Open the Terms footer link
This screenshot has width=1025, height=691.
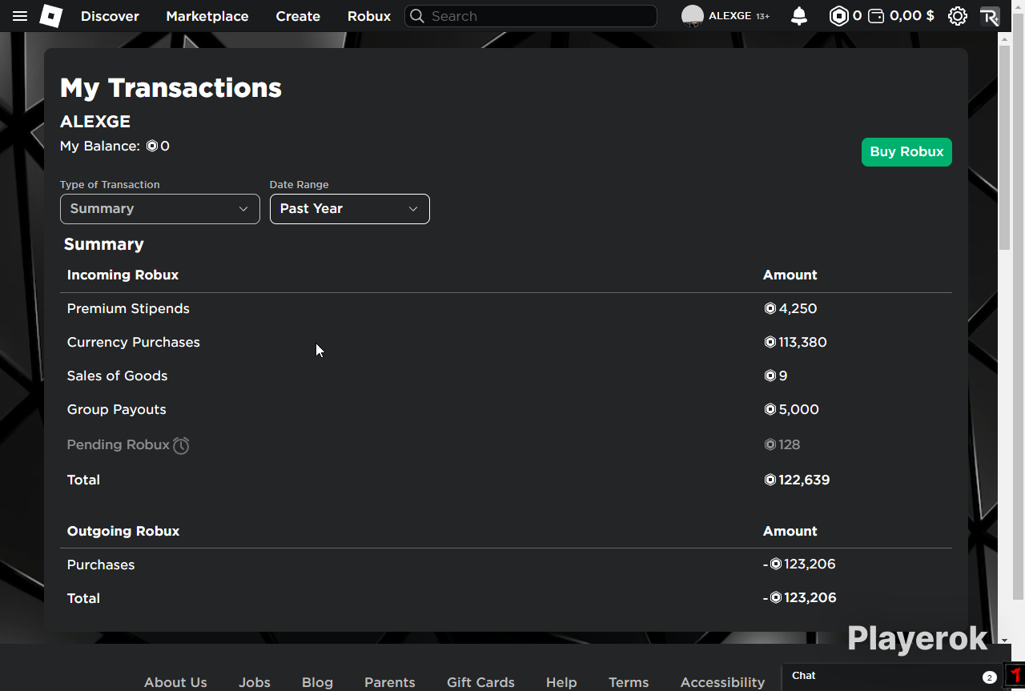[x=629, y=682]
